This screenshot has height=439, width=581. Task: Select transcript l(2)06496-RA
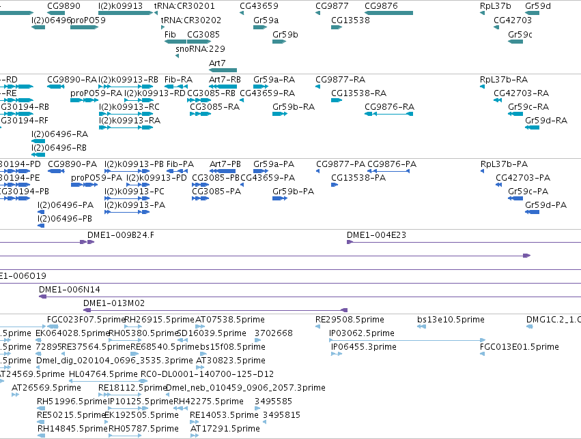59,134
